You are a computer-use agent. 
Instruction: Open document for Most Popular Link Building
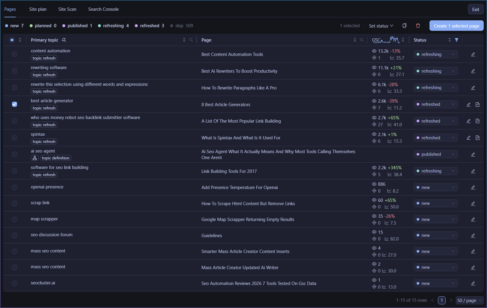pyautogui.click(x=478, y=121)
